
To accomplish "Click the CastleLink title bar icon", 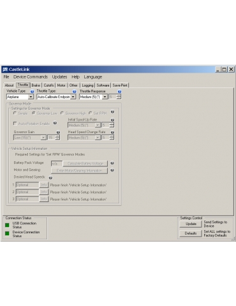I will point(5,69).
